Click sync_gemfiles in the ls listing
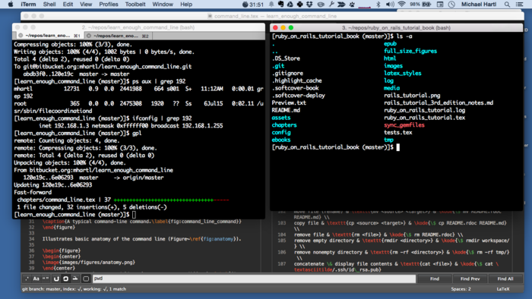 pyautogui.click(x=404, y=125)
